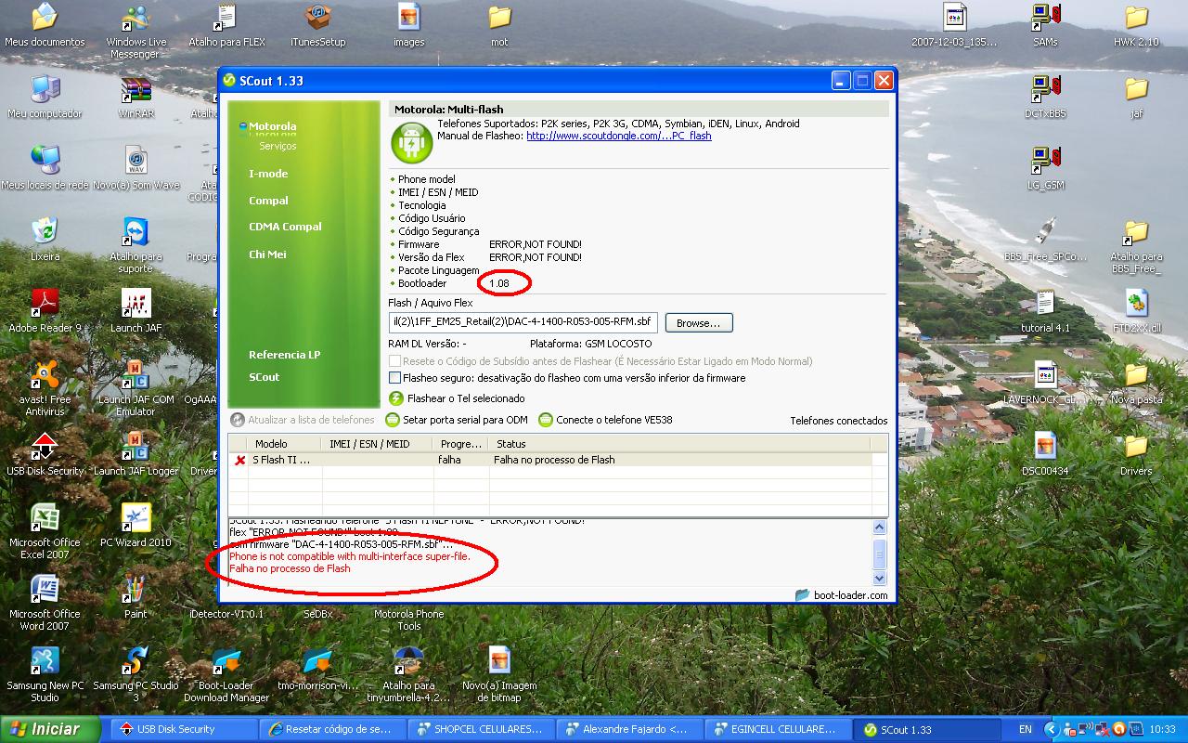Click disabled Resete o Código de Subsídio checkbox
This screenshot has height=743, width=1188.
point(394,361)
